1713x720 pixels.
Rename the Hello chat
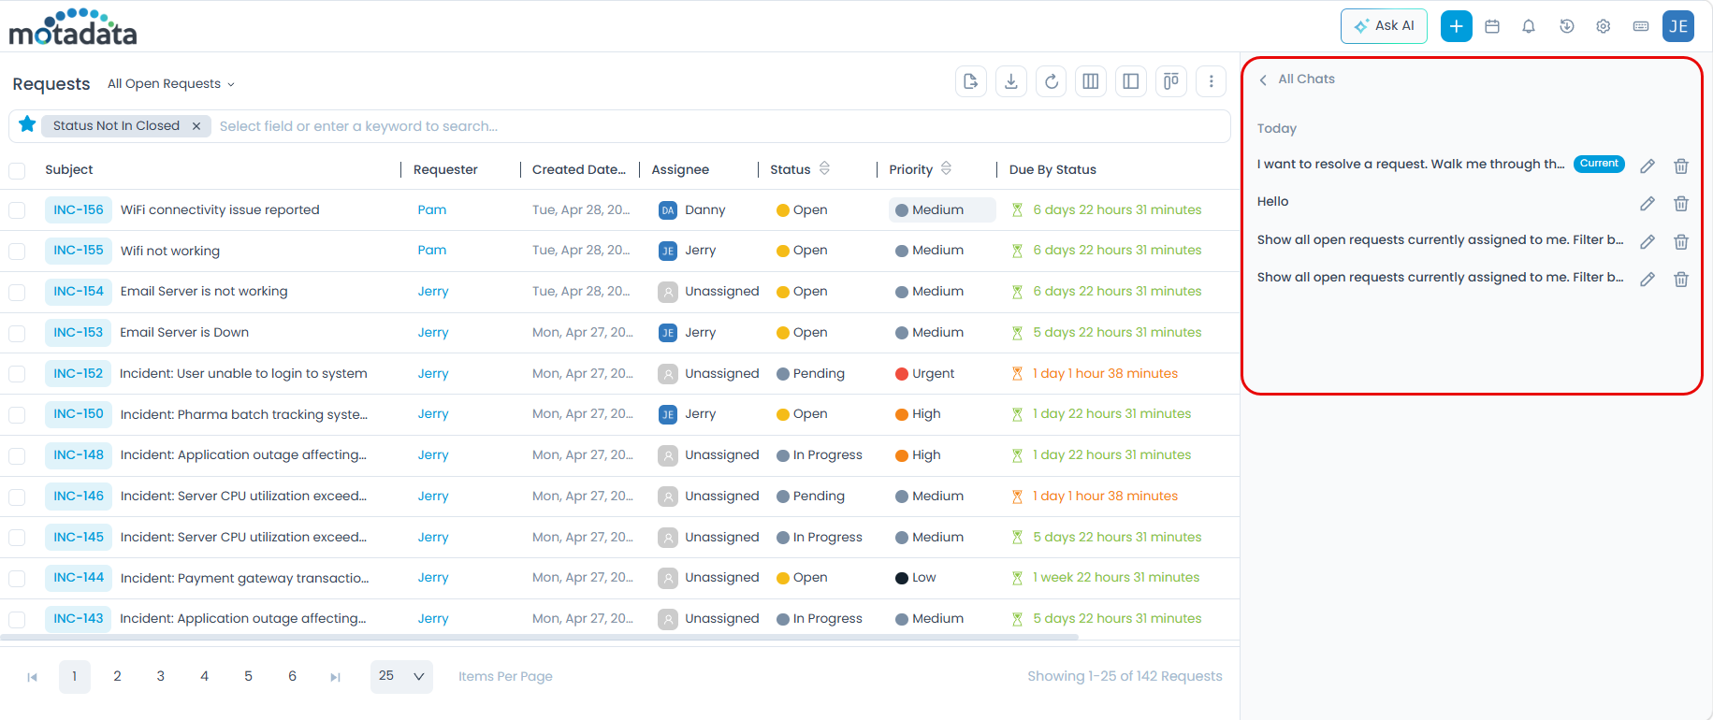tap(1648, 203)
